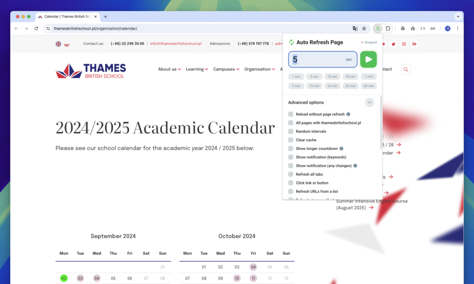Go forward with the forward arrow
Screen dimensions: 474x284
click(x=26, y=28)
